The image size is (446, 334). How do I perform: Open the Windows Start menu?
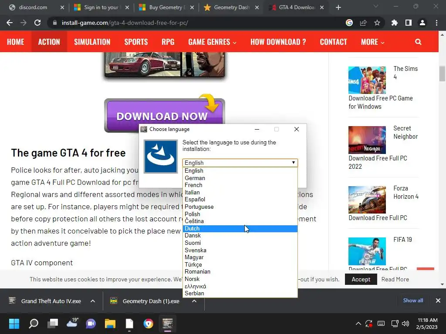point(14,324)
